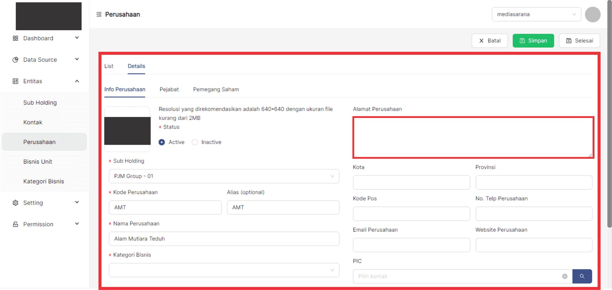Click the Entitas sidebar icon
The image size is (612, 290).
pos(15,81)
